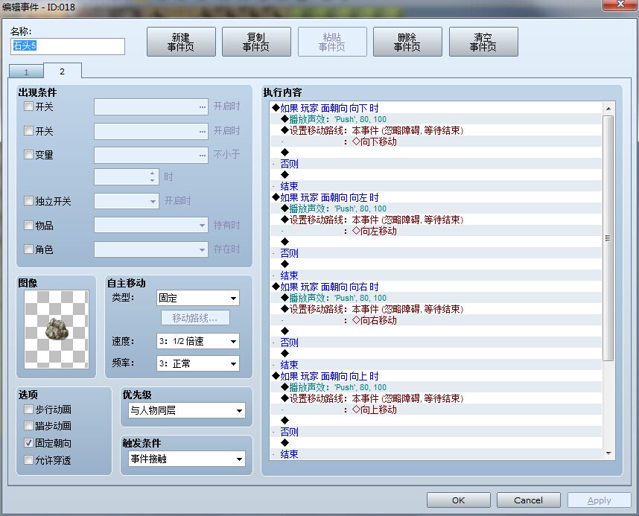Click the ellipsis on 变量 field
Image resolution: width=639 pixels, height=516 pixels.
coord(203,156)
